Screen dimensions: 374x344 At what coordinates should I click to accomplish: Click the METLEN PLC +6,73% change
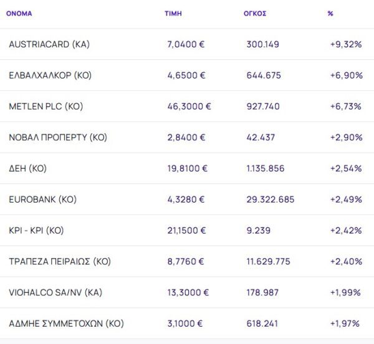point(346,107)
